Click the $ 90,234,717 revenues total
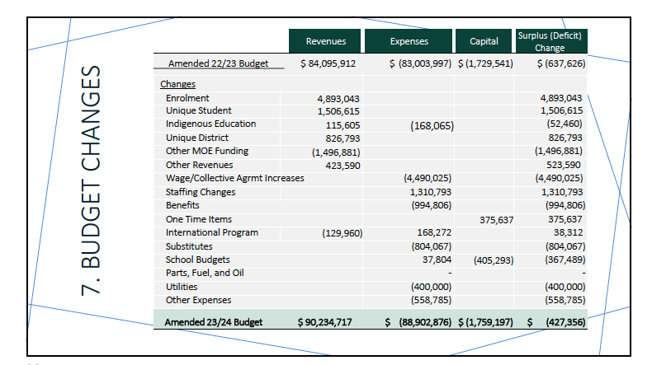 pyautogui.click(x=324, y=322)
